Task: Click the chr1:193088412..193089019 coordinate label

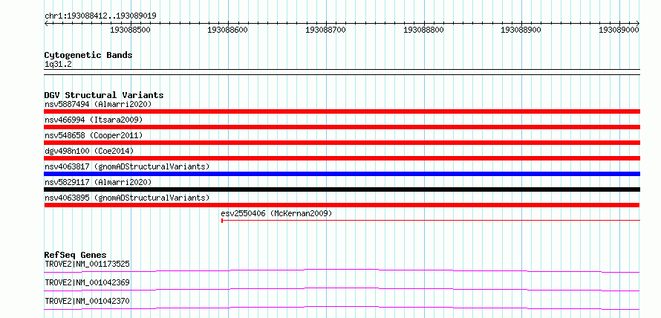Action: [100, 16]
